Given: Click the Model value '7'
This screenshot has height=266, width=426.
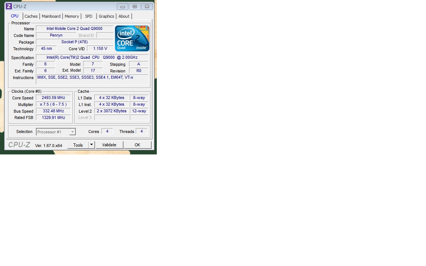Looking at the screenshot, I should (x=93, y=64).
